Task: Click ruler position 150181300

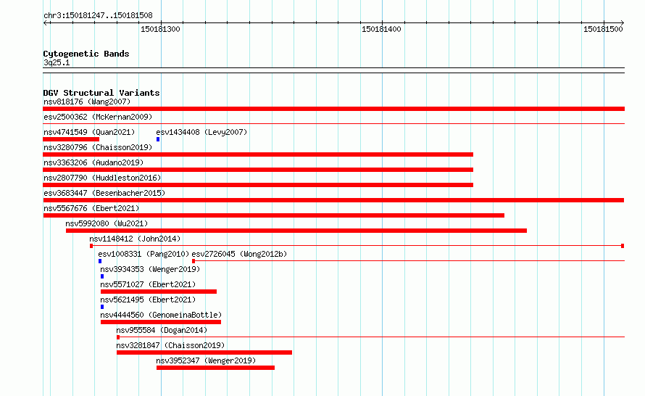Action: click(x=160, y=29)
